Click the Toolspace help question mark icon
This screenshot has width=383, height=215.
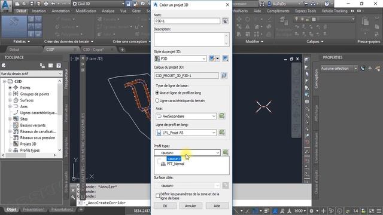pos(59,65)
